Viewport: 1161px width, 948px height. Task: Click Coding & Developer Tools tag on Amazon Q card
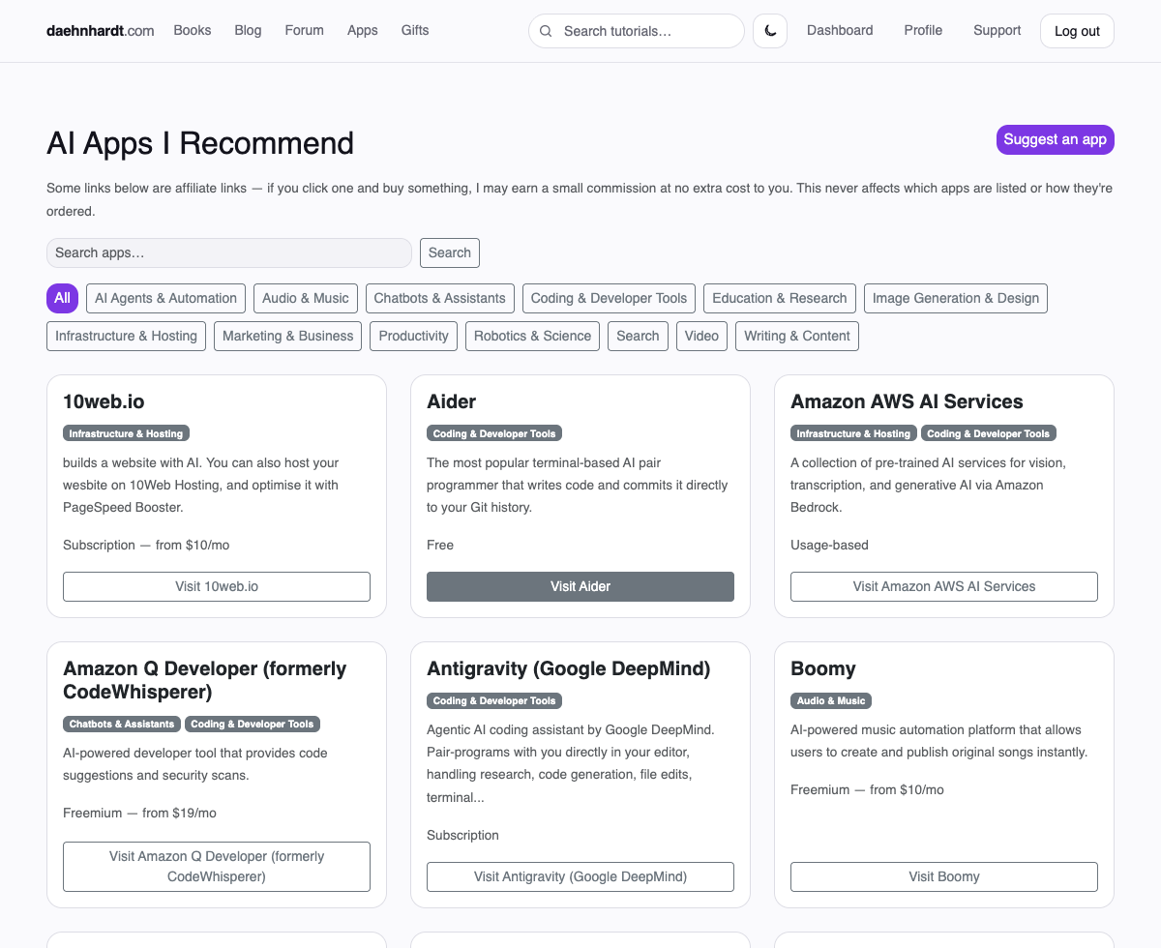pos(253,724)
